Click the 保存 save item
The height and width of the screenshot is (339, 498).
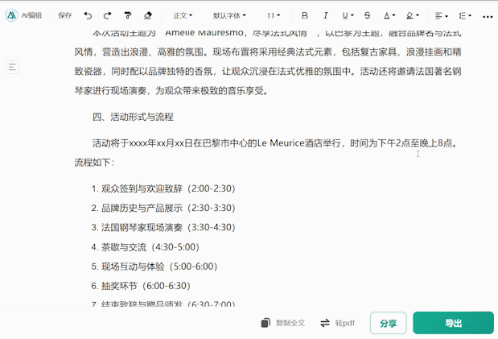pos(65,15)
